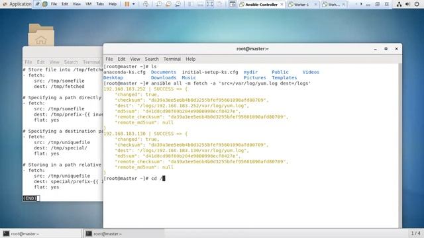Take a snapshot of this virtual machine
The width and height of the screenshot is (424, 238).
159,4
